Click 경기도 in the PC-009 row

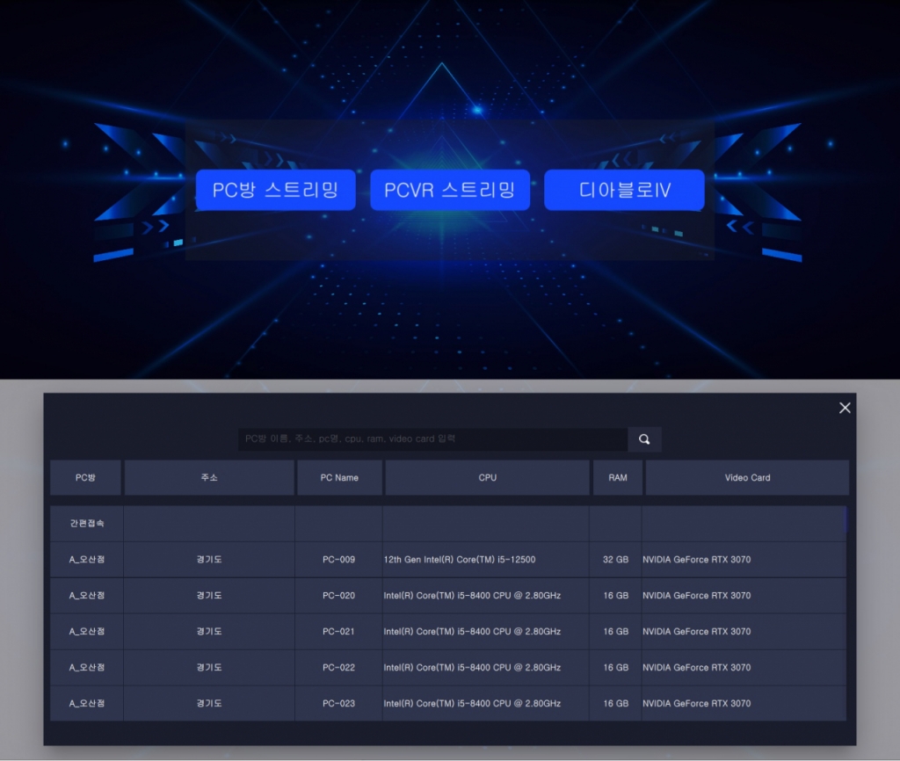click(x=209, y=560)
